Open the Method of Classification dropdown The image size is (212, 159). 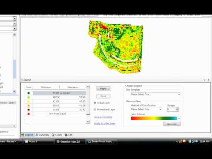coord(146,109)
